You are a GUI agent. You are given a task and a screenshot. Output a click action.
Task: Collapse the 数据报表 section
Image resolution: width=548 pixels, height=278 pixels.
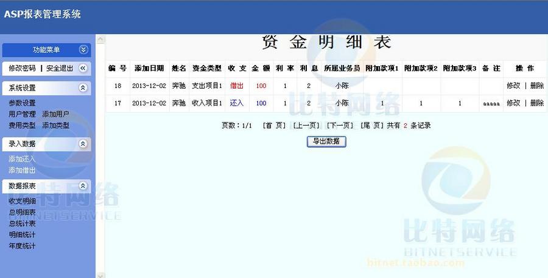pyautogui.click(x=83, y=186)
